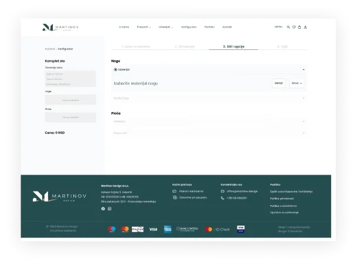Open the Konfigurator menu item
This screenshot has width=357, height=265.
[x=189, y=27]
